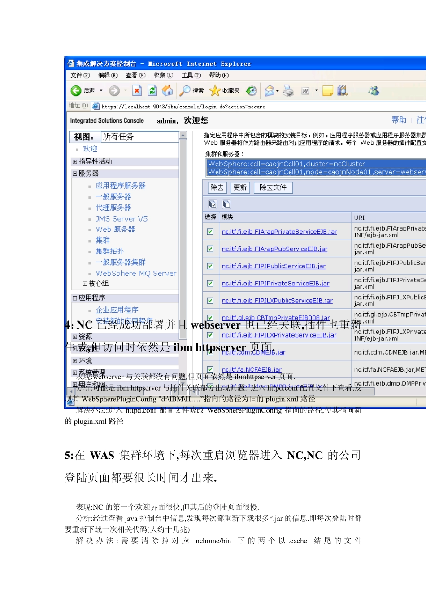
Task: Open the Edit icon dropdown arrow
Action: pyautogui.click(x=317, y=91)
